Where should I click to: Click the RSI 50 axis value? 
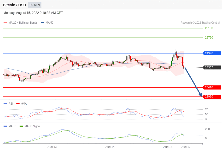(x=207, y=114)
